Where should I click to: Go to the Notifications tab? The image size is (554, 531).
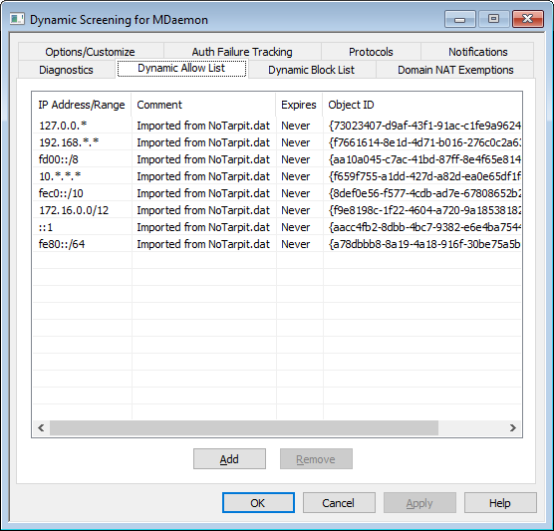click(x=477, y=52)
